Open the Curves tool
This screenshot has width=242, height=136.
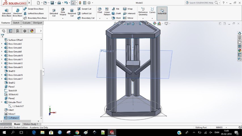point(152,10)
